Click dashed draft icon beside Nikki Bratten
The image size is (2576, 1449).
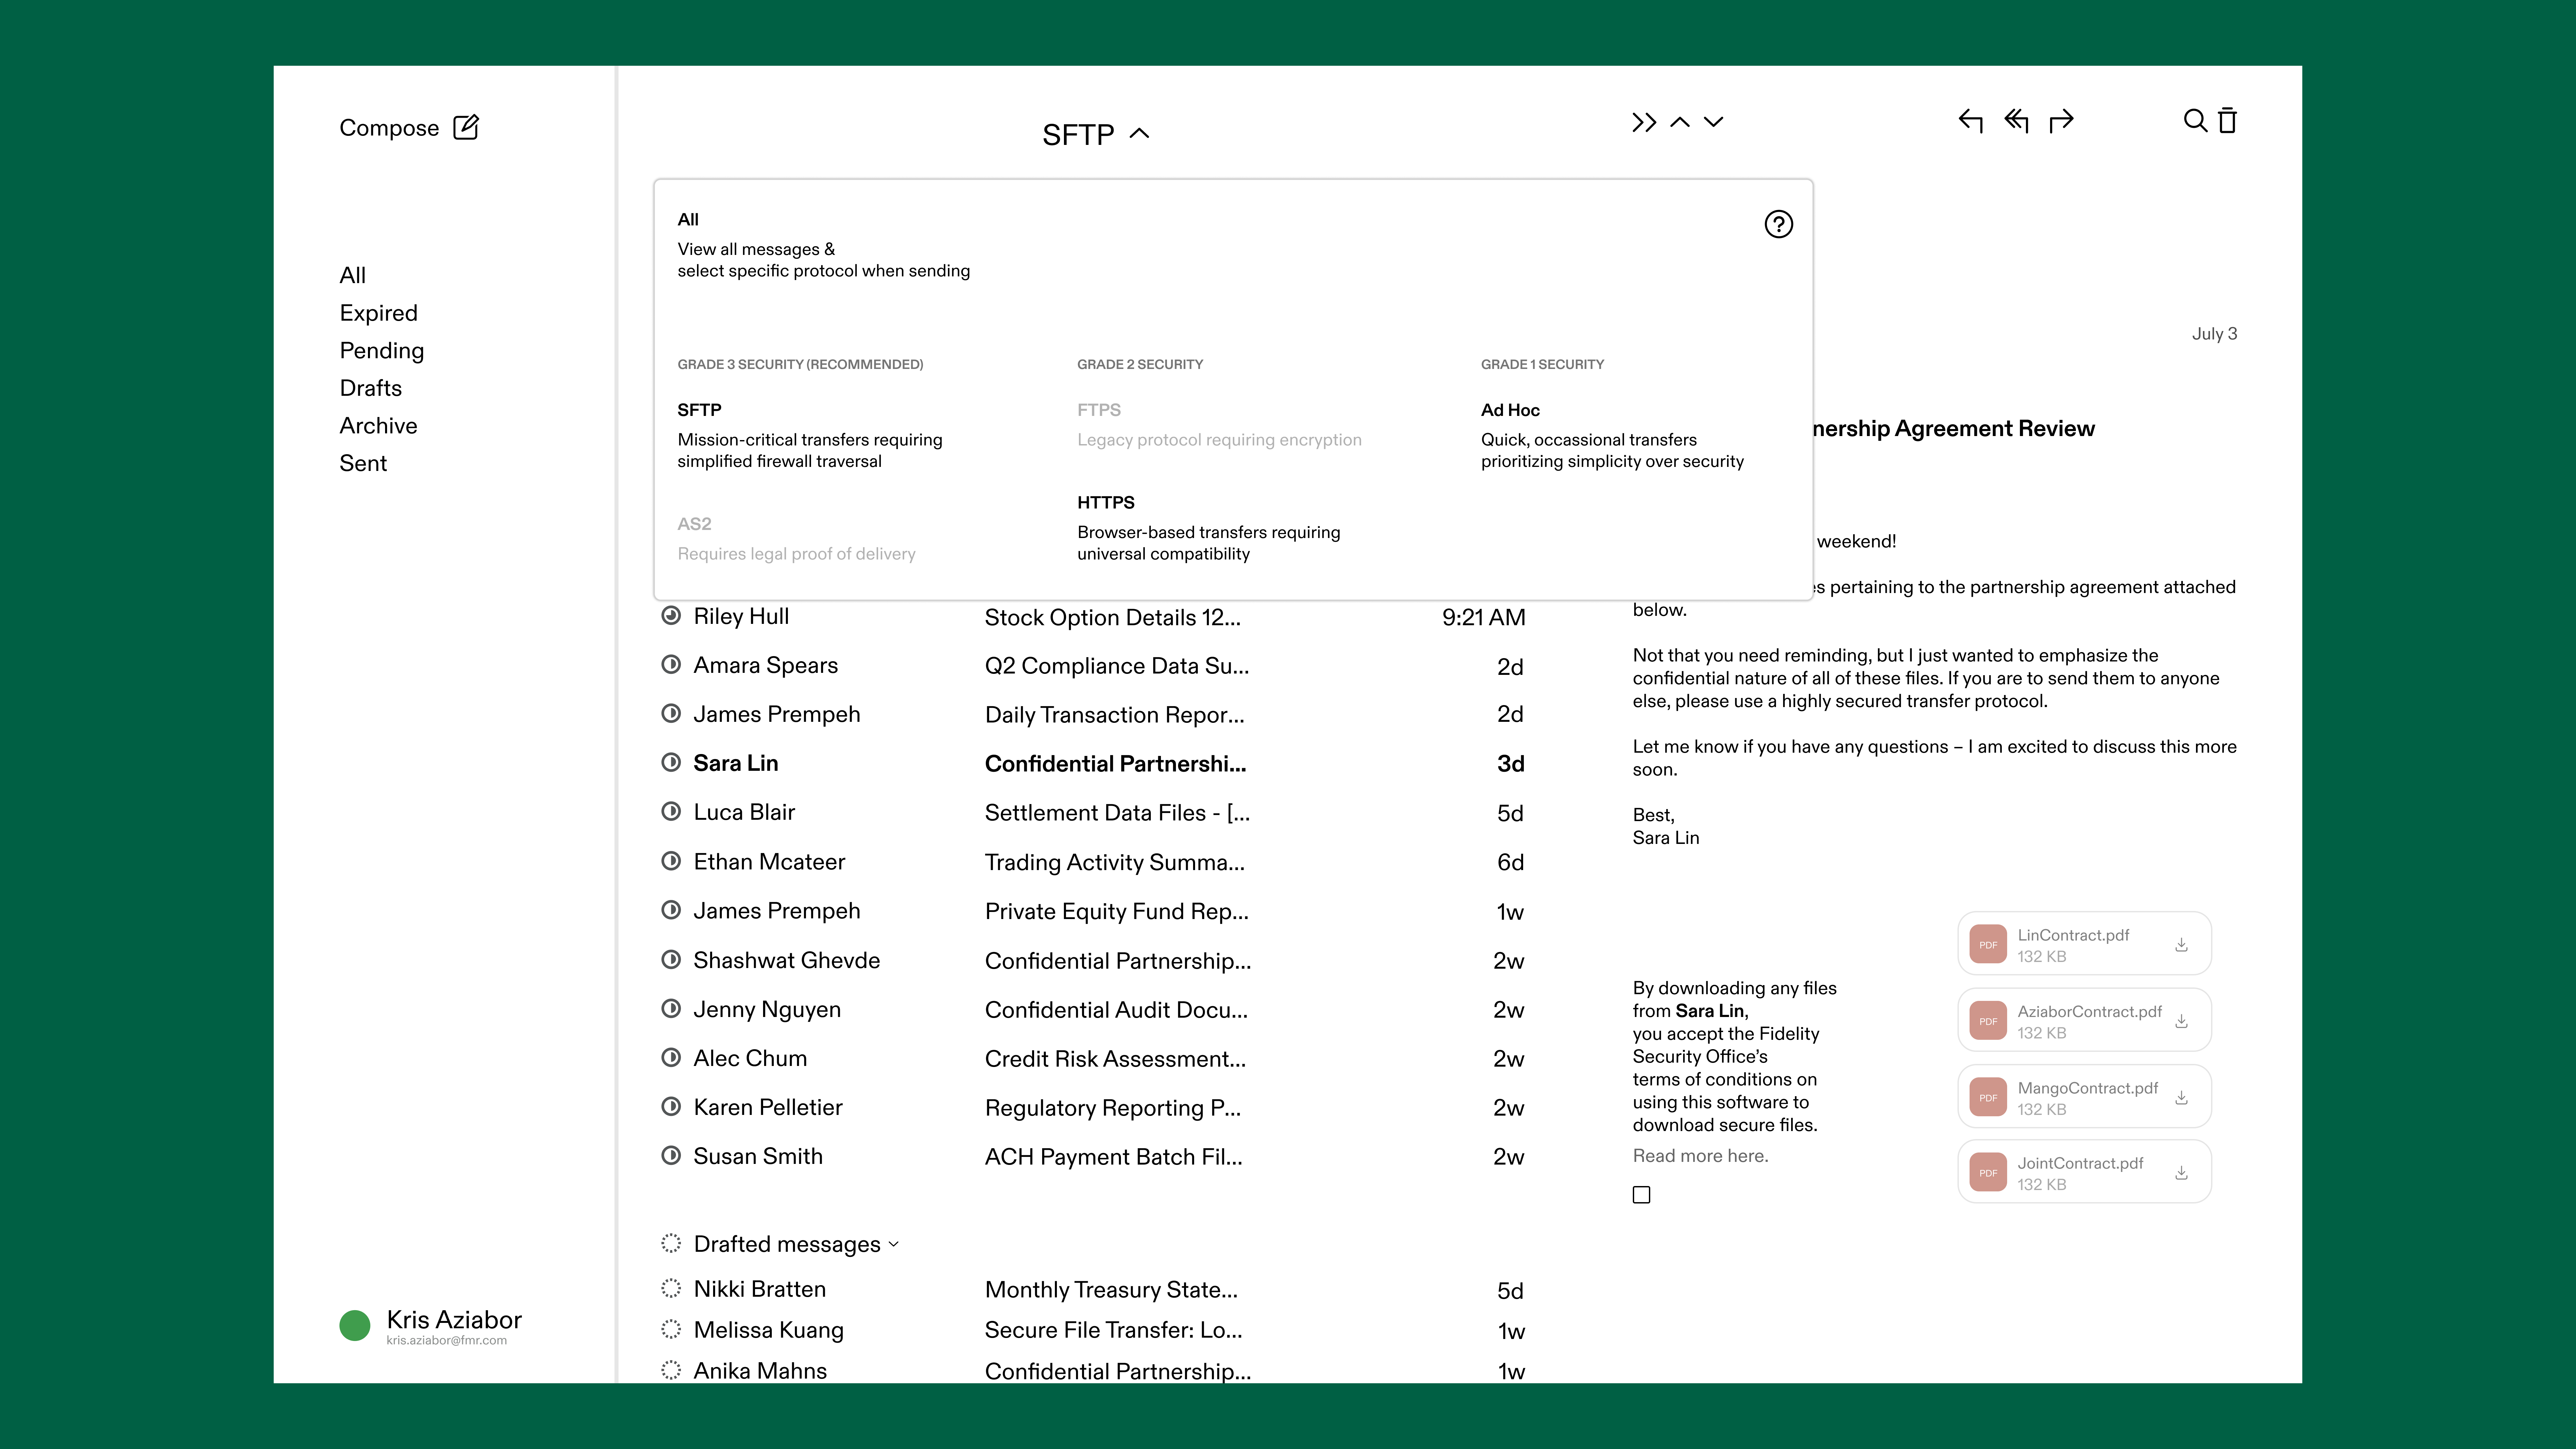click(x=671, y=1289)
